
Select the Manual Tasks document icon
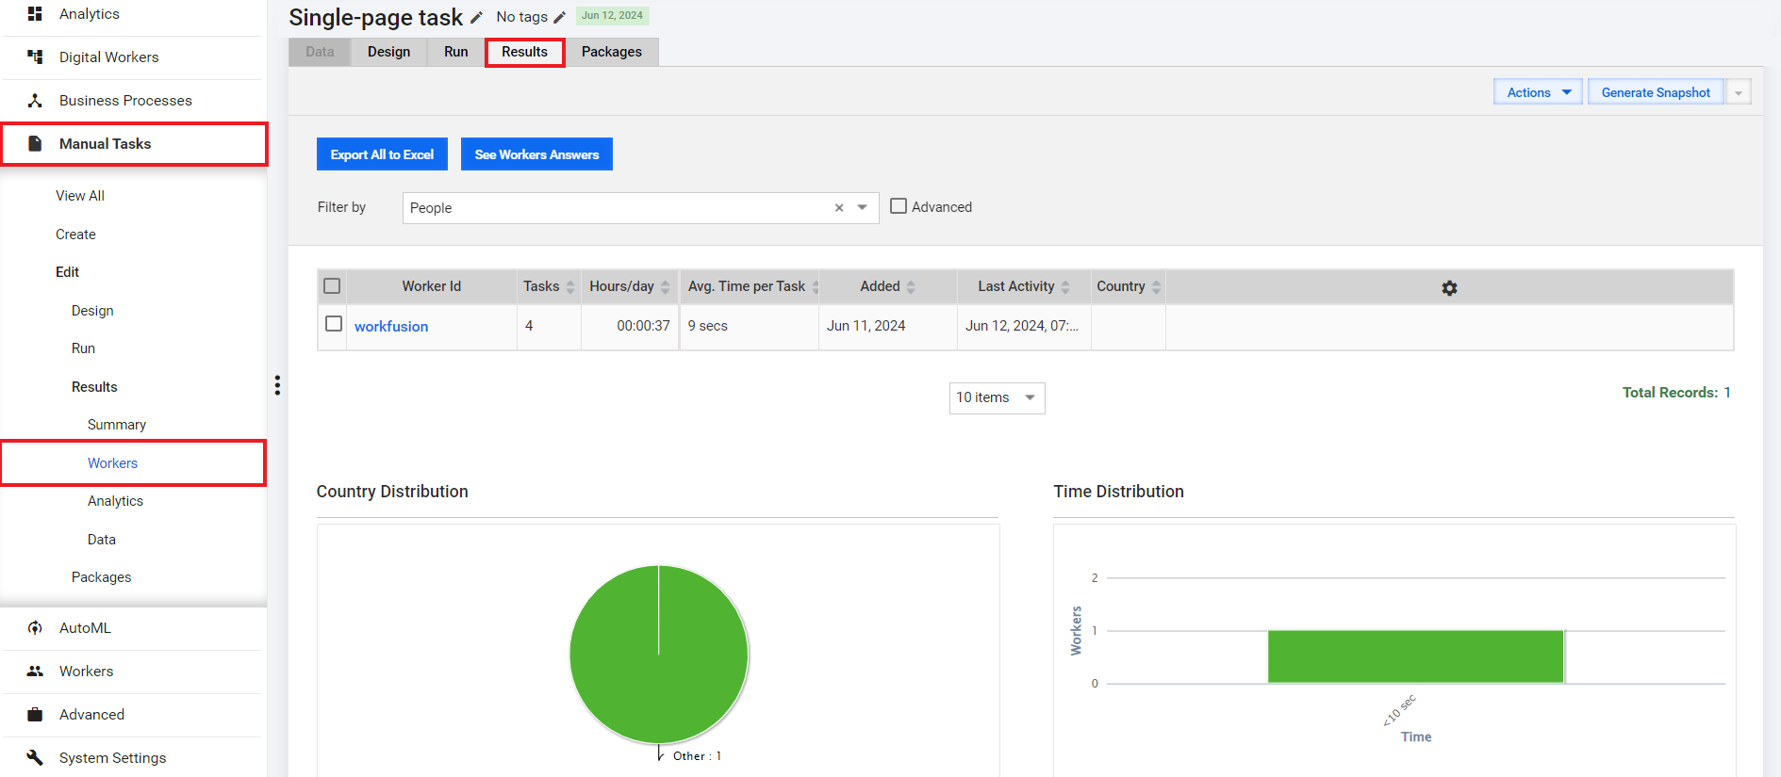[x=35, y=144]
